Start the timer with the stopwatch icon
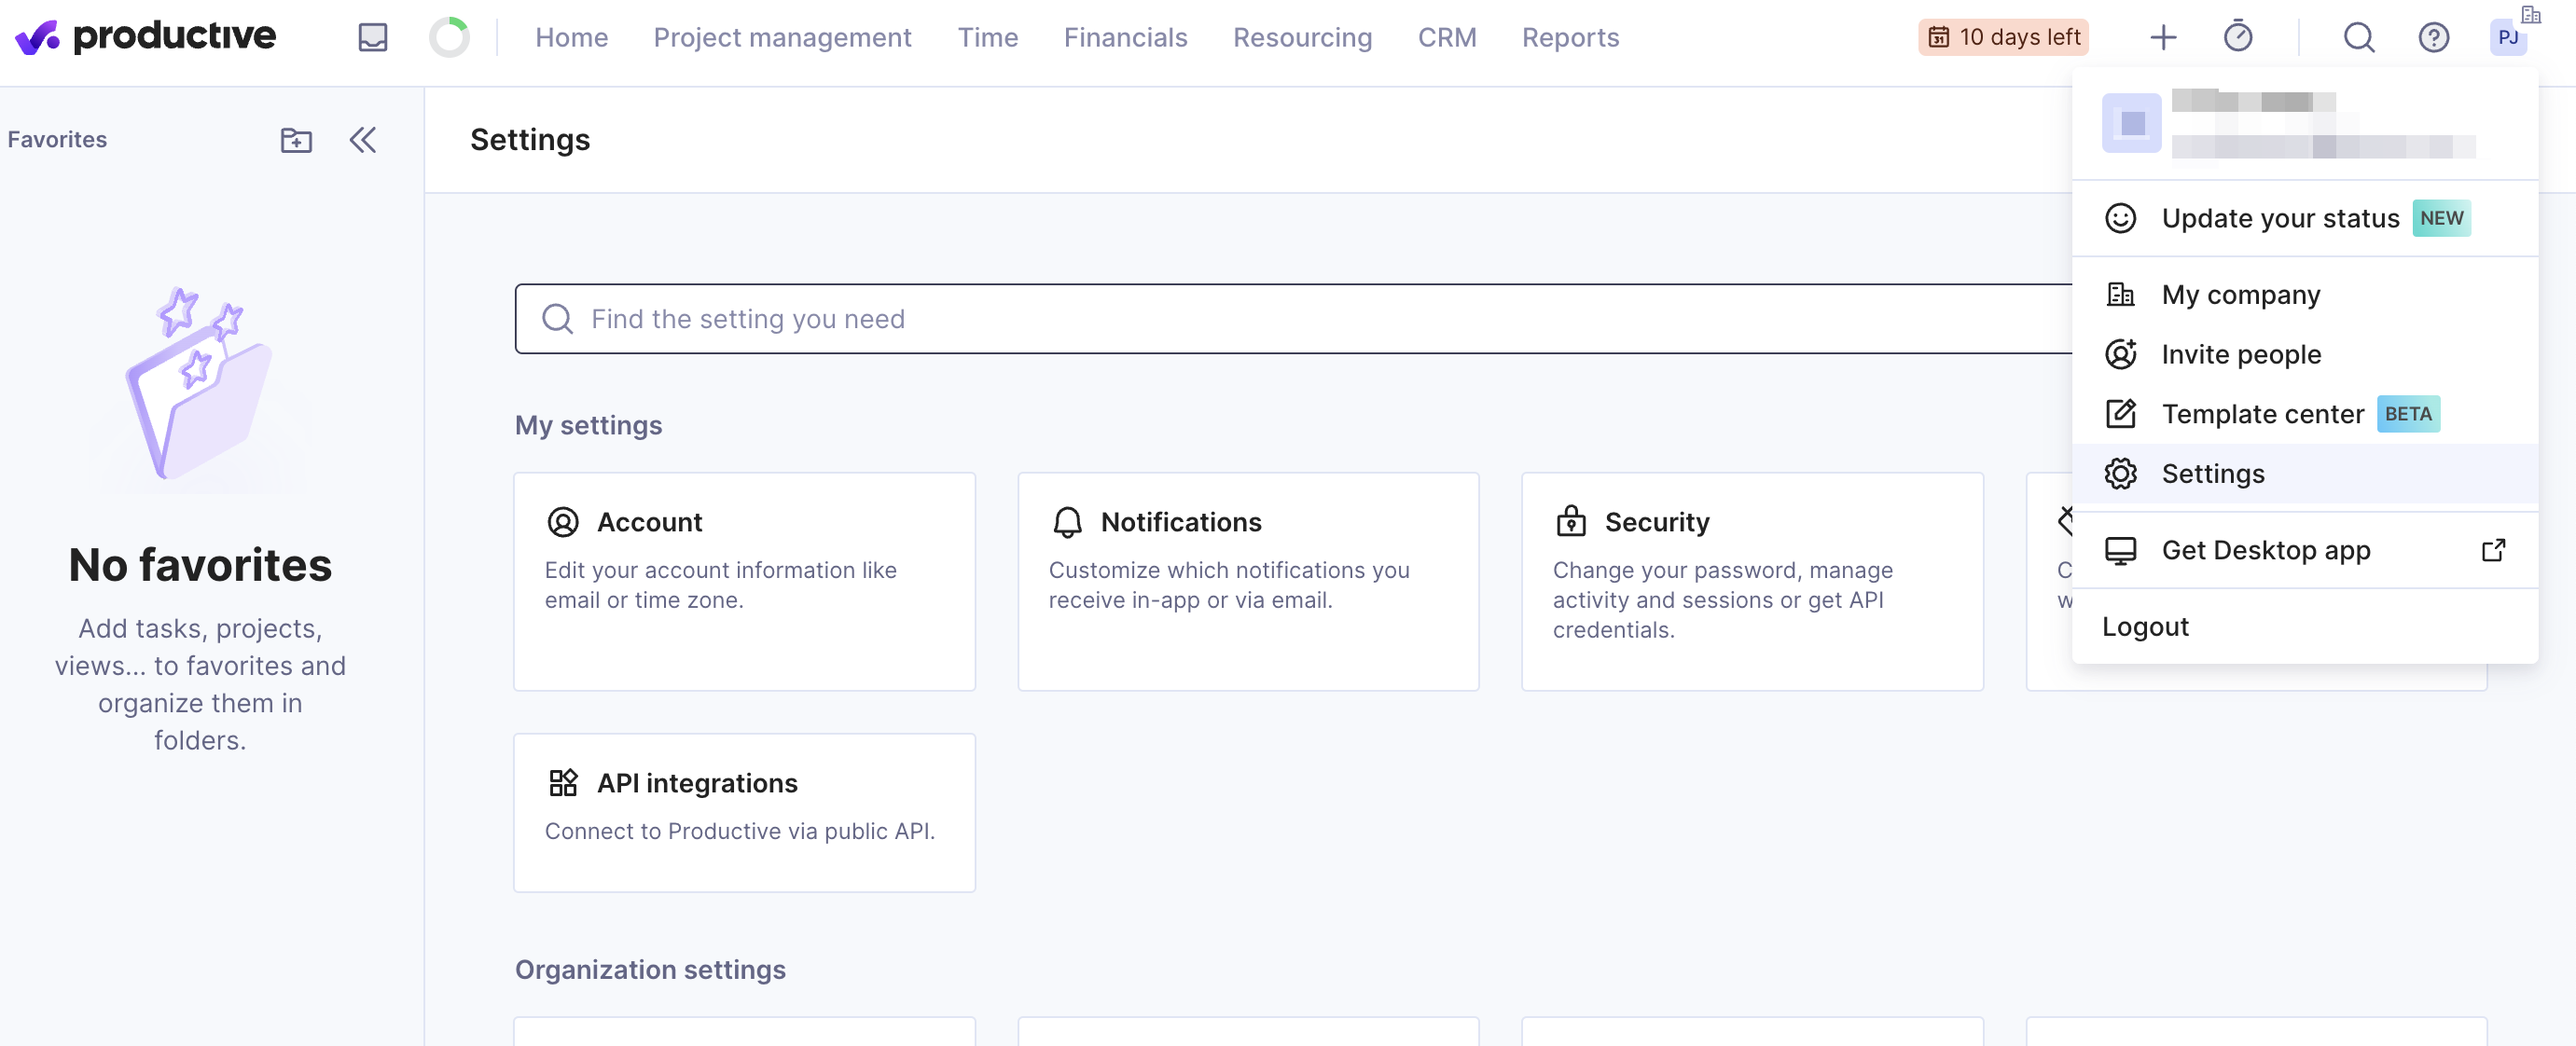 [x=2237, y=37]
